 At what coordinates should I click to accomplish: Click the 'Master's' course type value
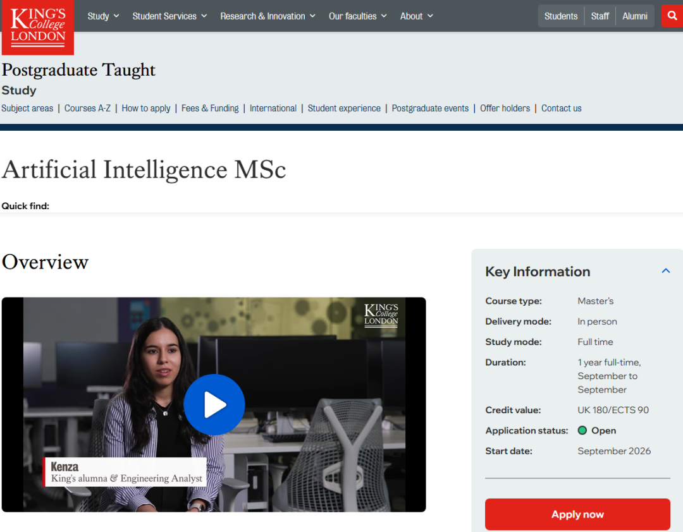point(596,301)
